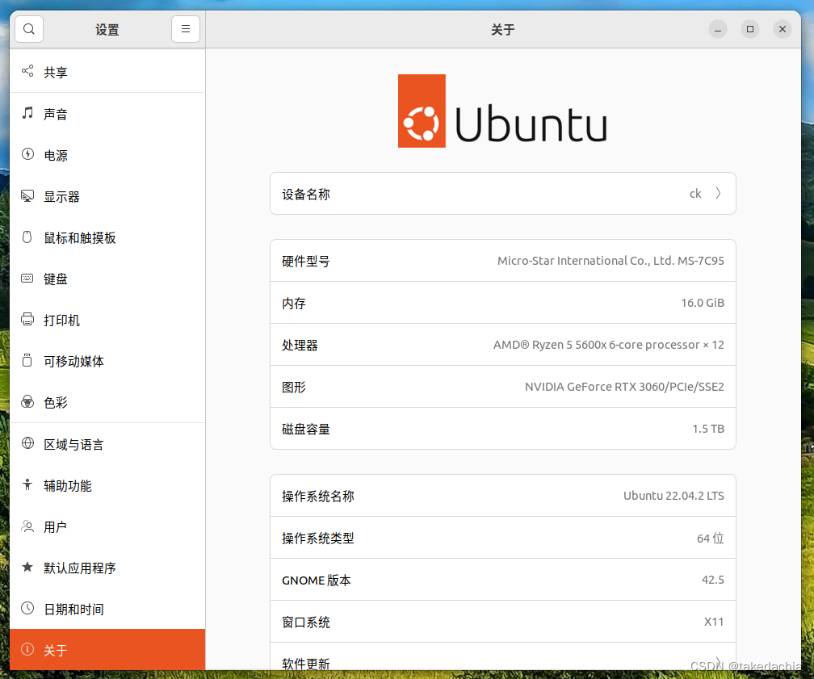Open 显示器 panel
814x679 pixels.
click(107, 197)
